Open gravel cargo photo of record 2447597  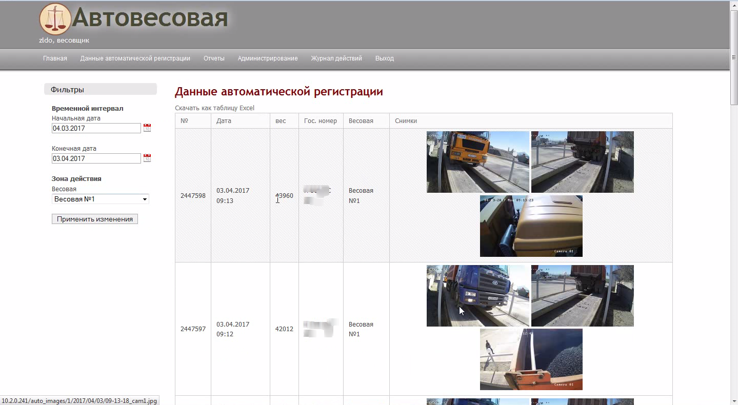[531, 359]
